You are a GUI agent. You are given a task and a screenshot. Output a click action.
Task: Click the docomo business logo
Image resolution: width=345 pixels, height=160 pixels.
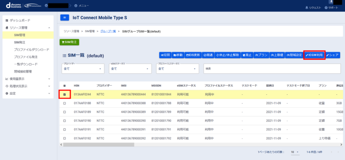[11, 6]
